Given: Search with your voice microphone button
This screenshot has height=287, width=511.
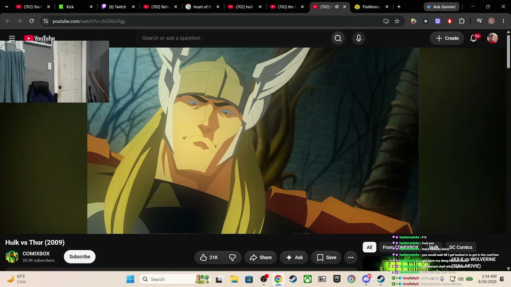Looking at the screenshot, I should tap(358, 38).
